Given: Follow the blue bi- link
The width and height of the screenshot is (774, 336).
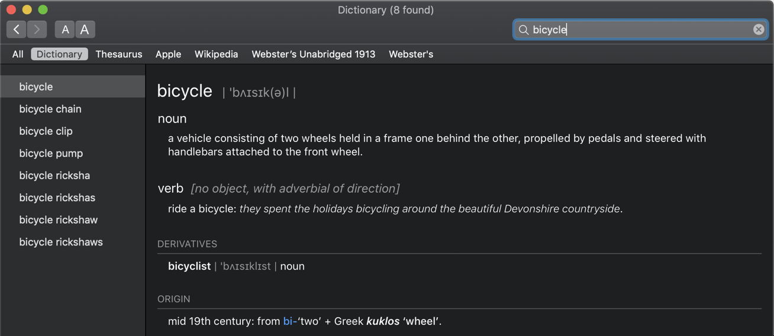Looking at the screenshot, I should pyautogui.click(x=290, y=321).
